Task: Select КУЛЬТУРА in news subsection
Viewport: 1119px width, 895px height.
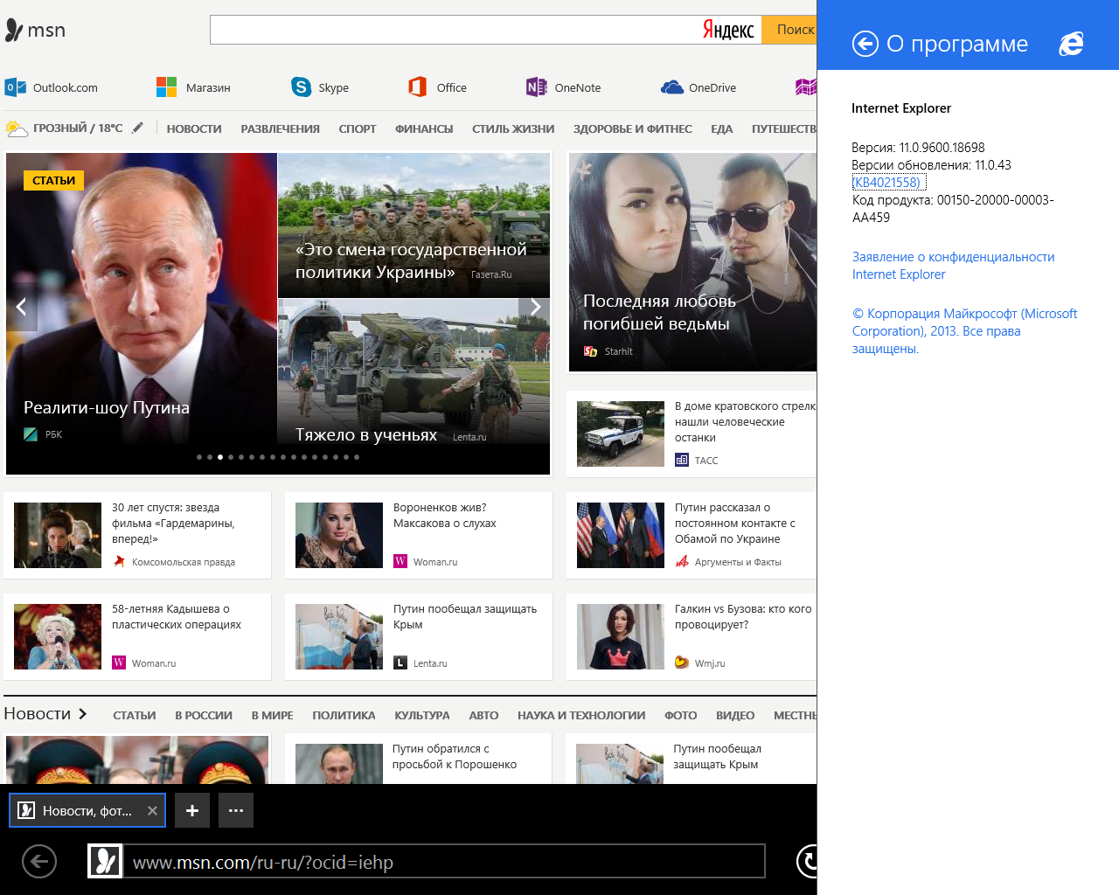Action: pyautogui.click(x=422, y=715)
